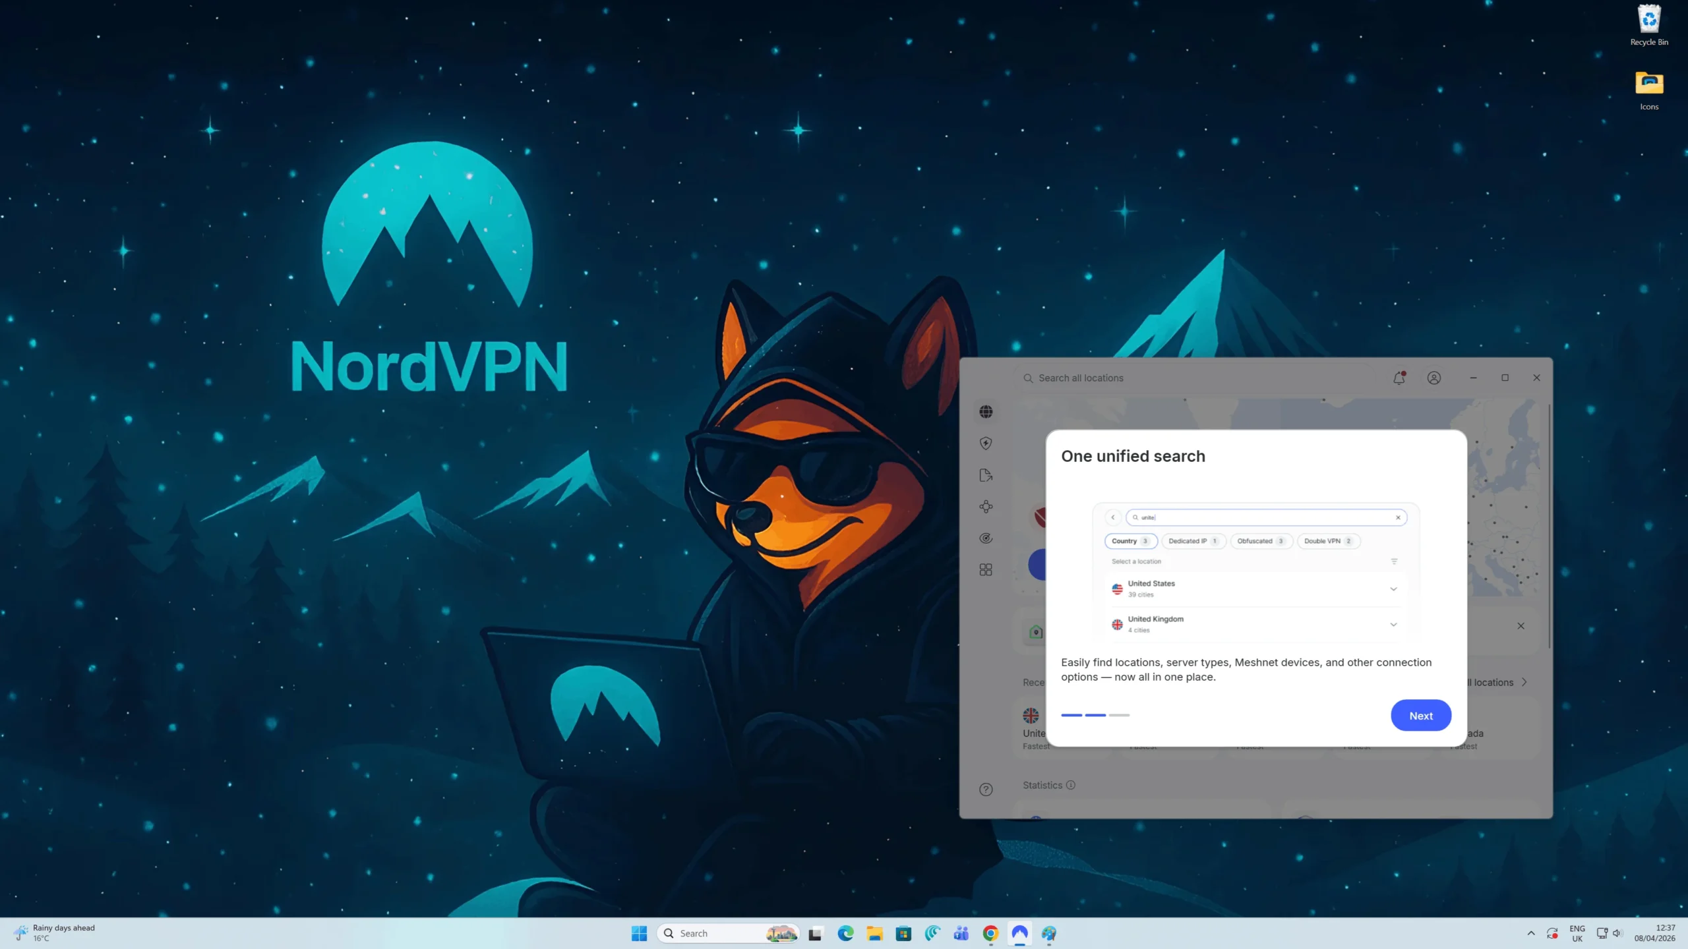Open the Meshnet nodes sidebar icon
Screen dimensions: 1688x949
pos(986,507)
